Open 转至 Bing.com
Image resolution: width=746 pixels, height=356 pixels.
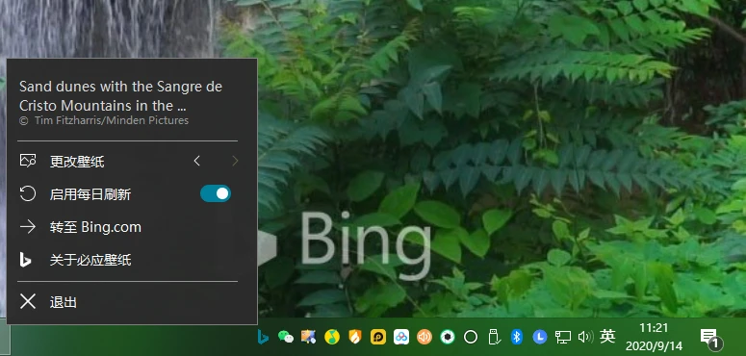tap(95, 227)
